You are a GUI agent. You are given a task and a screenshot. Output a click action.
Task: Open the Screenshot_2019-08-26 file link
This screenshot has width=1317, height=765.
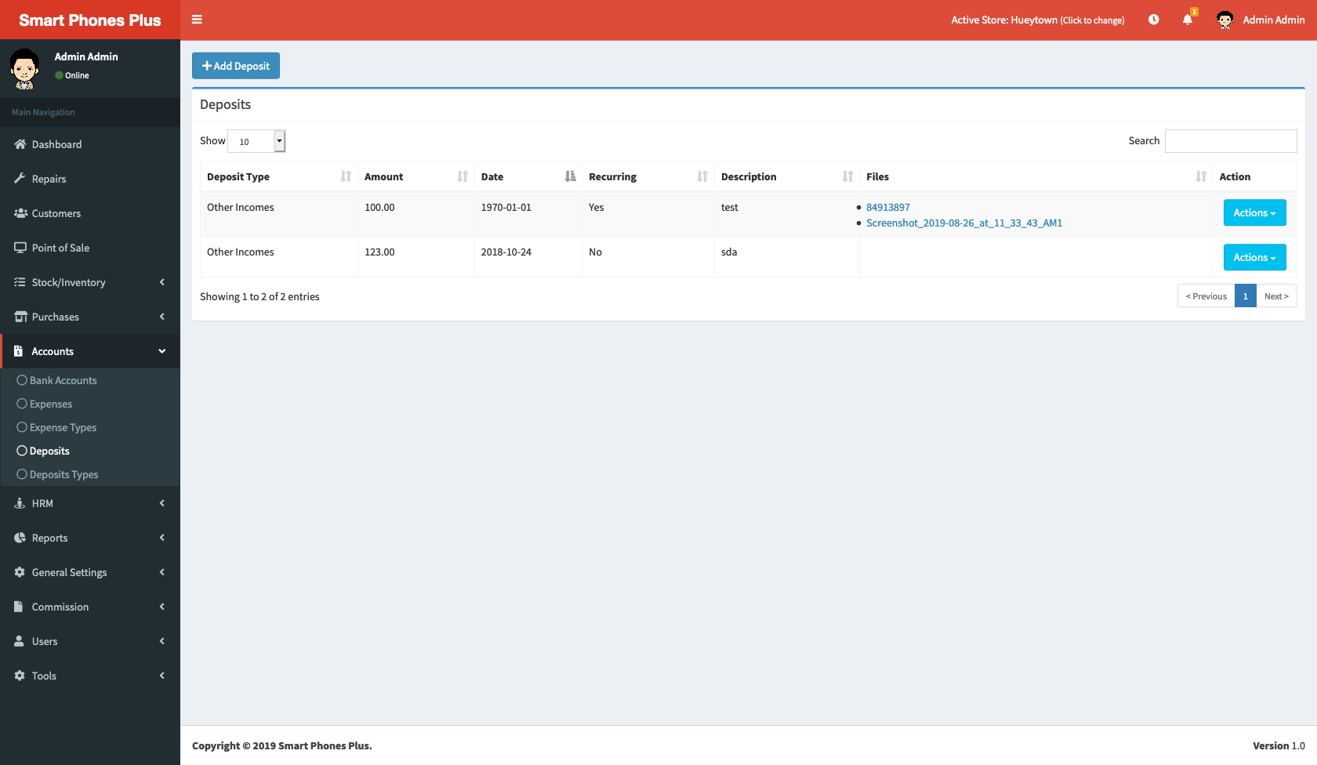[964, 223]
